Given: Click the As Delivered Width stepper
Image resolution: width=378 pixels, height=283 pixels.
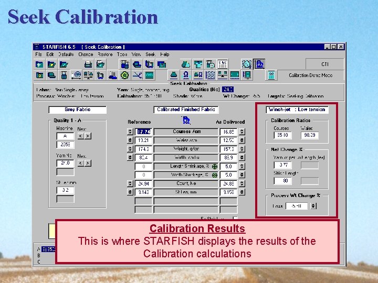Looking at the screenshot, I should click(x=242, y=158).
